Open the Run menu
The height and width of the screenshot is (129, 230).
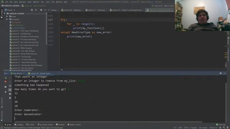[42, 2]
